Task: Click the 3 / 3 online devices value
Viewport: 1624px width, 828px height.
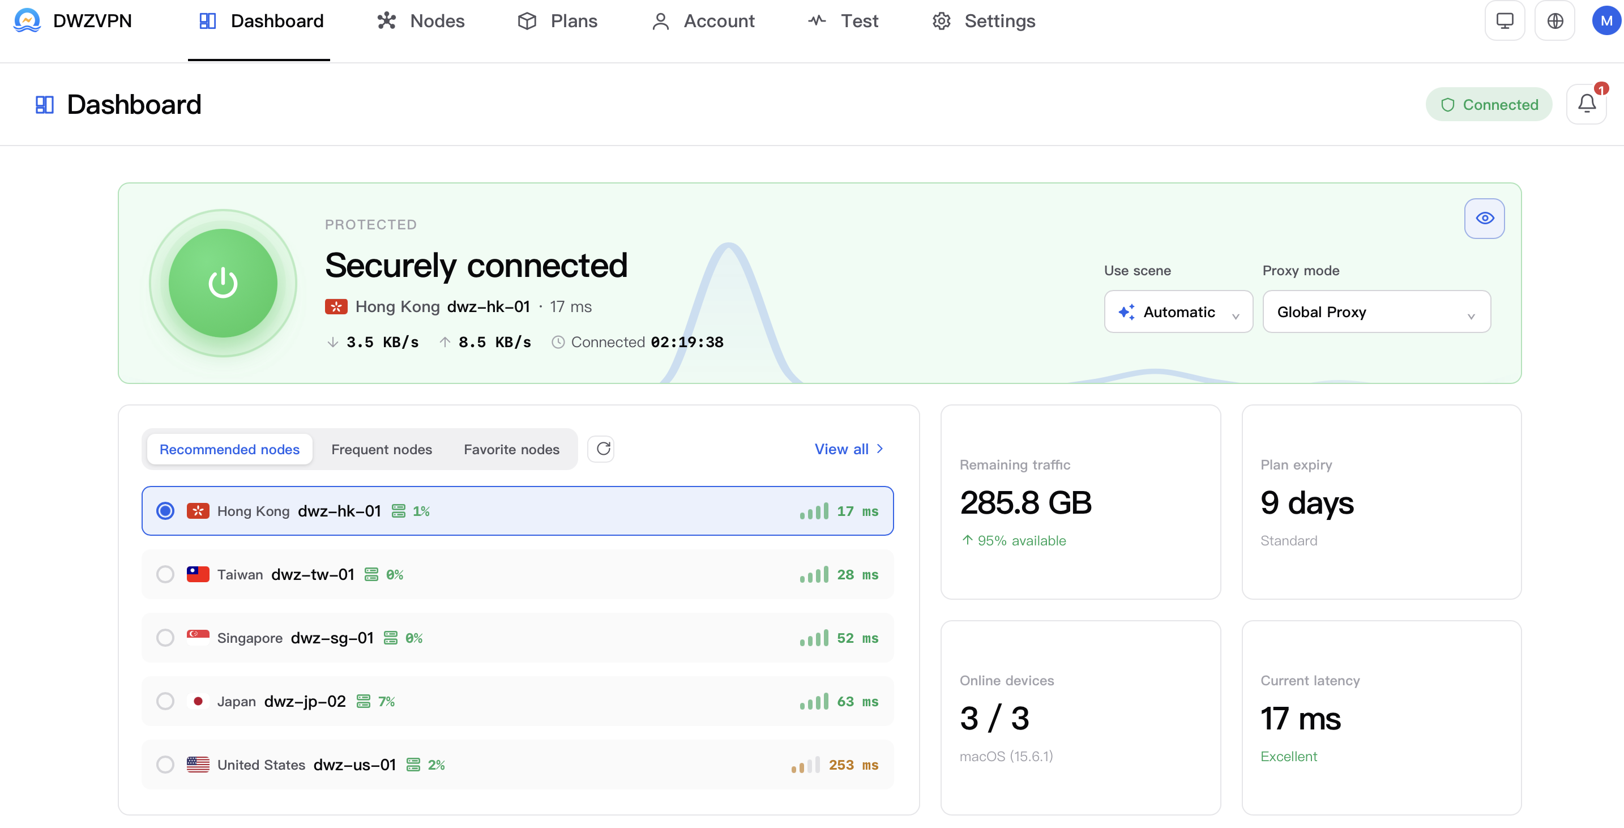Action: pos(994,718)
